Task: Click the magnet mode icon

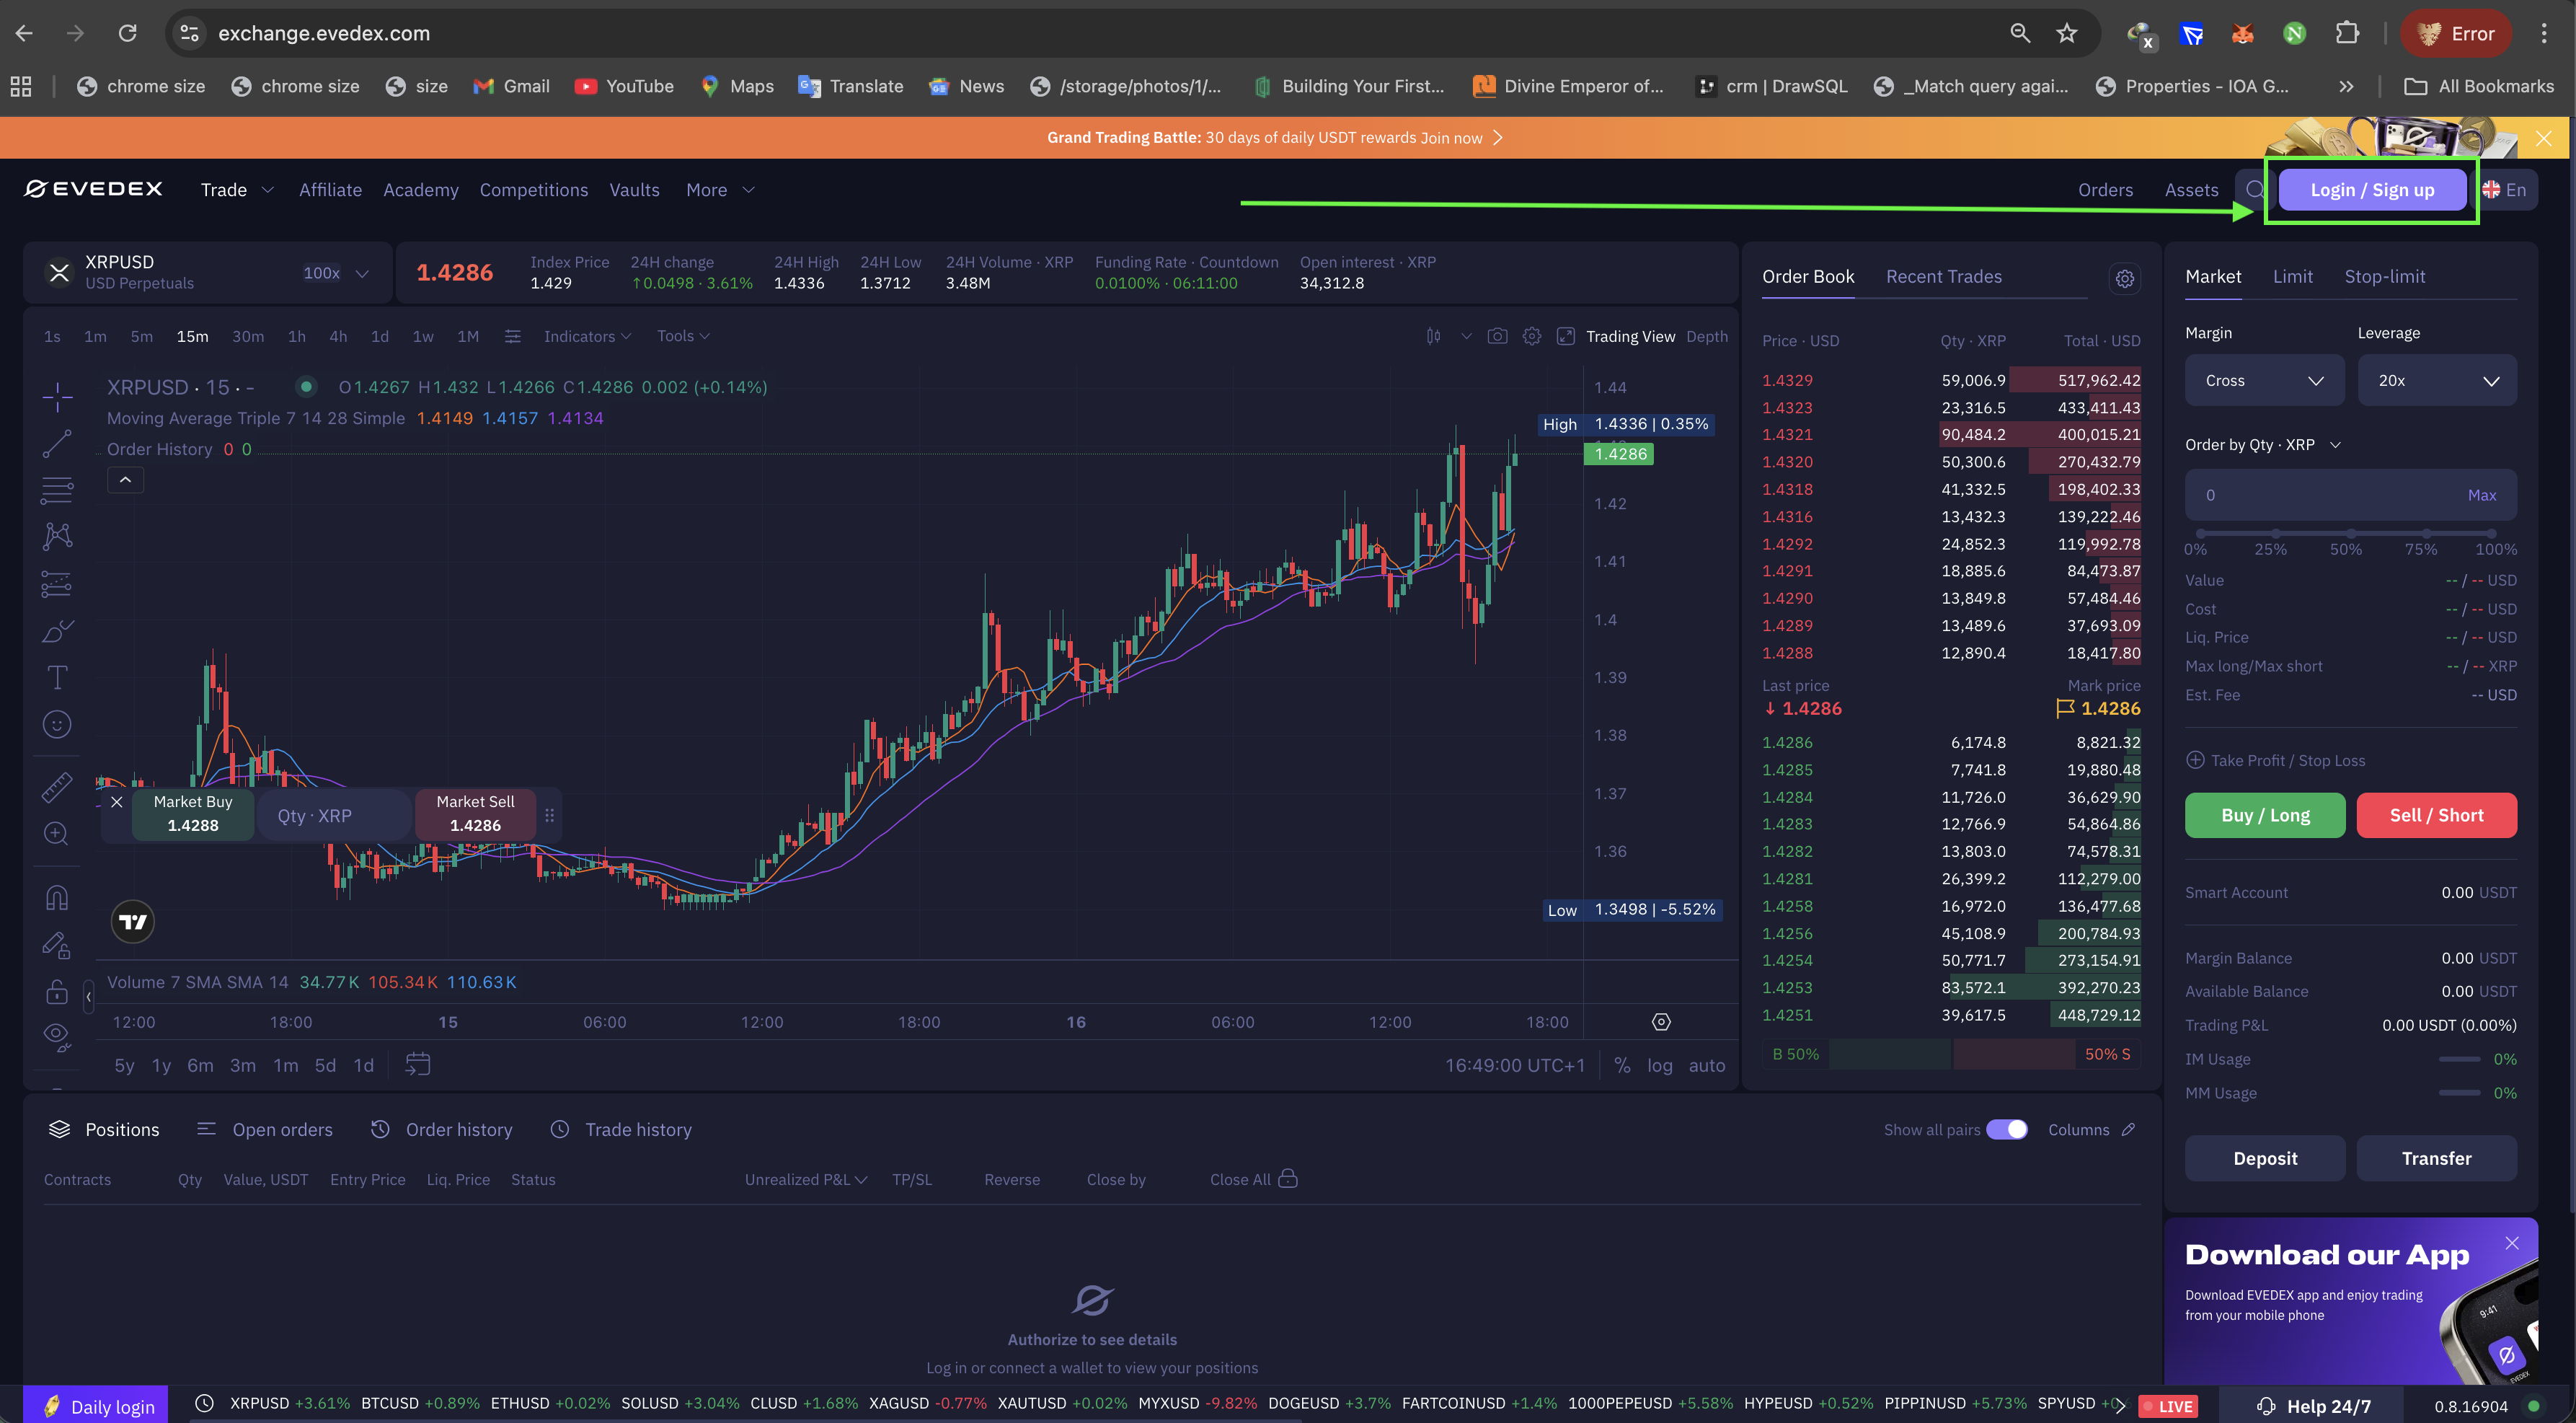Action: (57, 896)
